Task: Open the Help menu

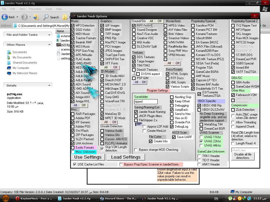Action: coord(59,9)
